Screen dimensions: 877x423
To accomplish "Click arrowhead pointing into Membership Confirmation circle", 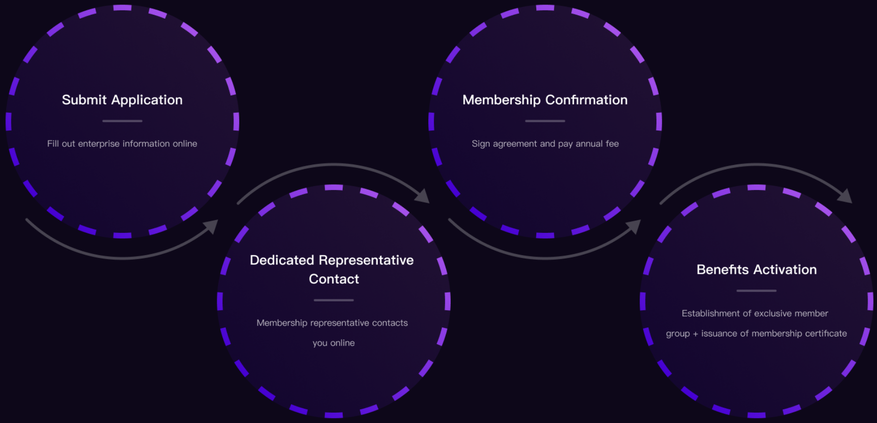I will coord(422,196).
